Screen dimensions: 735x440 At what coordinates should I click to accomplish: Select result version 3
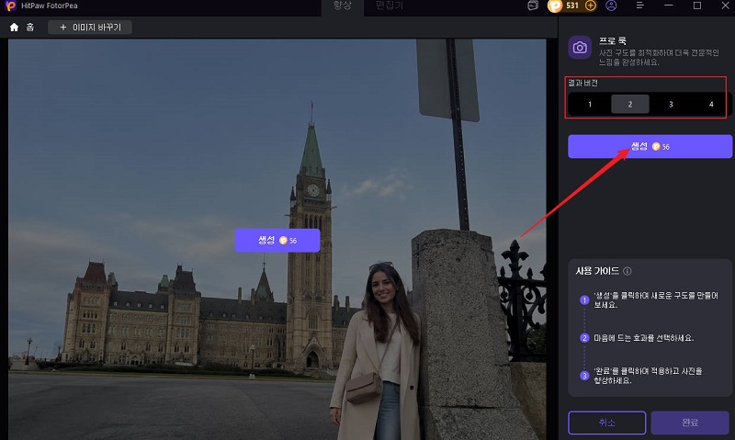[671, 104]
